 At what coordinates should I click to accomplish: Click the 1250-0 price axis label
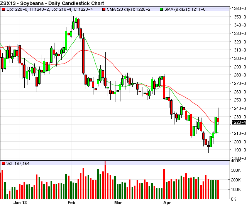(x=239, y=100)
